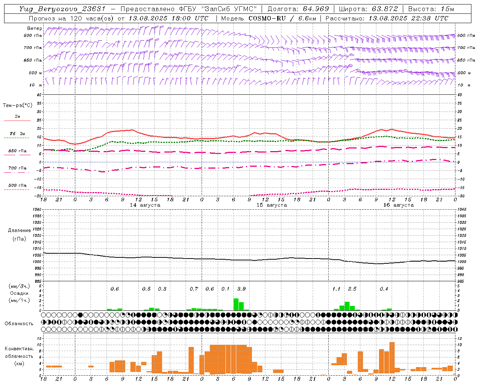The width and height of the screenshot is (477, 382).
Task: Click the Облачность cloud cover label
Action: [x=19, y=324]
